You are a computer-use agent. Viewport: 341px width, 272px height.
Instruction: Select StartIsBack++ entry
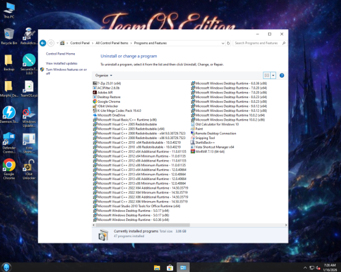click(203, 142)
